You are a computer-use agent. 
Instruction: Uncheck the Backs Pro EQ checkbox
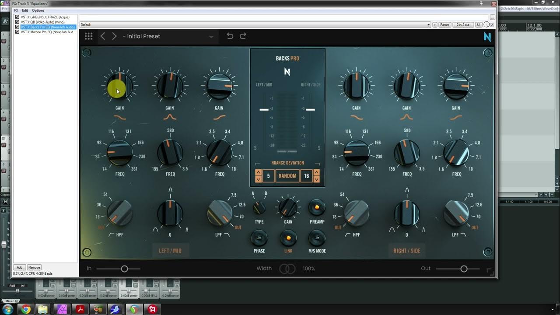coord(17,27)
